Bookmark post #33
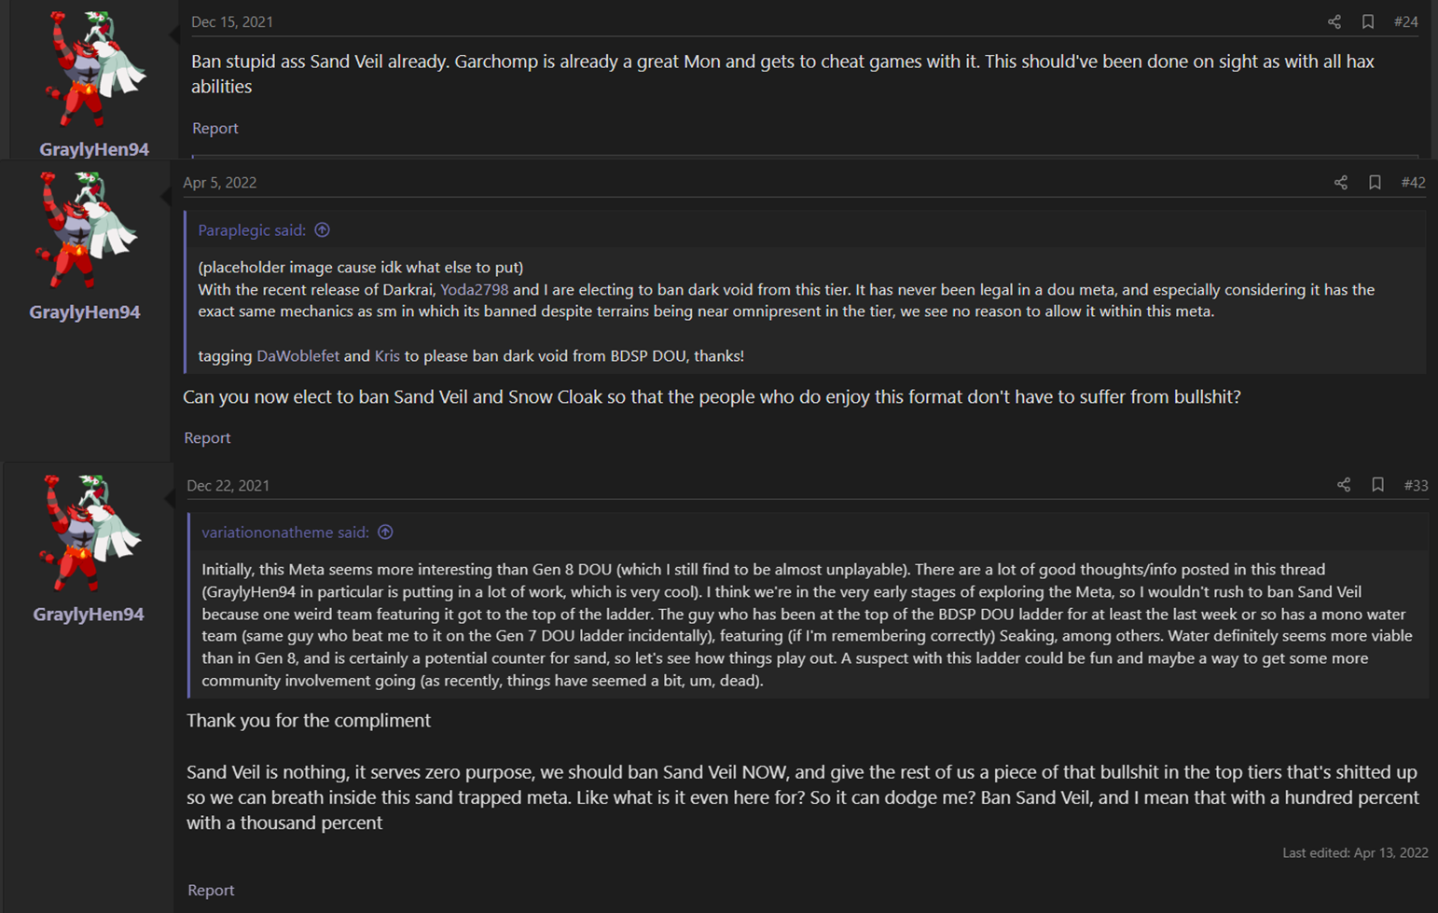This screenshot has width=1438, height=913. coord(1377,485)
